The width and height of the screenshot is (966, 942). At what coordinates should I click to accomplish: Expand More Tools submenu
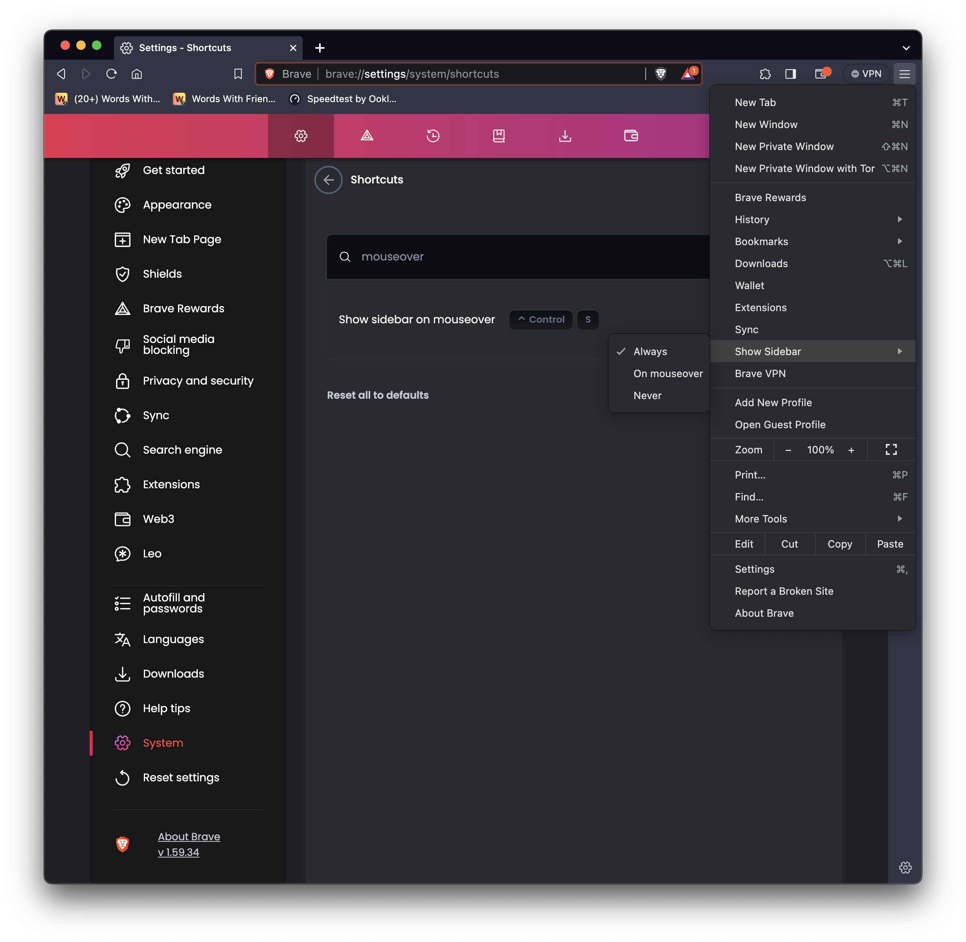[812, 519]
